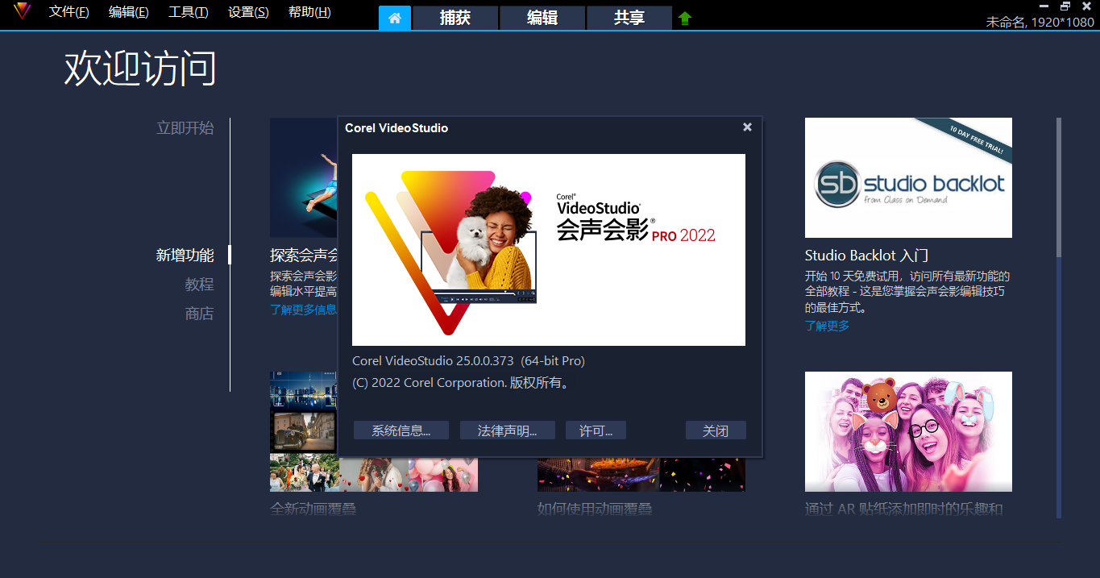Restore down the VideoStudio window
1100x578 pixels.
point(1065,6)
